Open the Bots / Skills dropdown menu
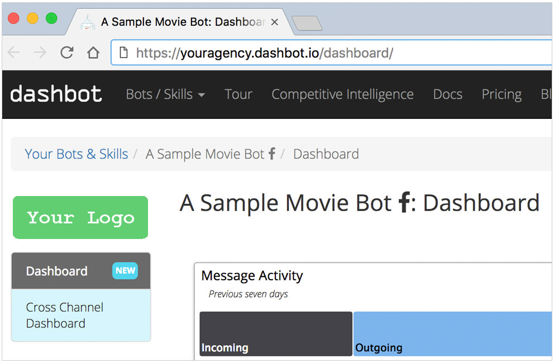 point(165,94)
